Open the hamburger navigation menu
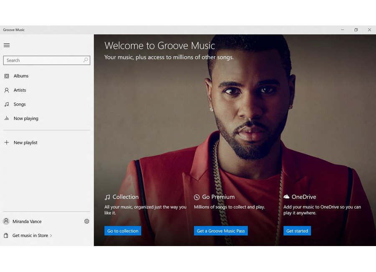This screenshot has width=376, height=272. pos(7,45)
